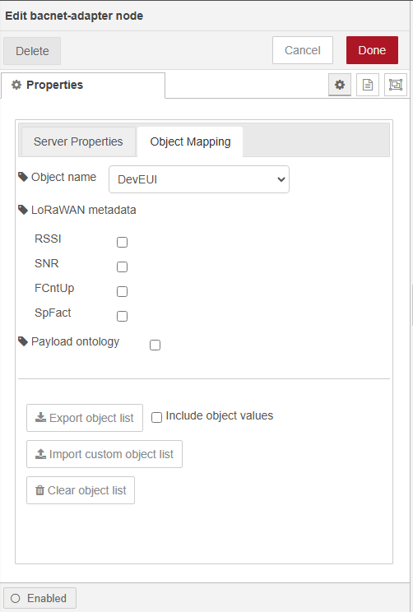Click the tag icon beside LoRaWAN metadata

click(23, 210)
